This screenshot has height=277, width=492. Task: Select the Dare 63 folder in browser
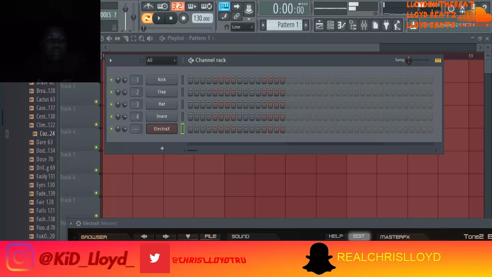(41, 142)
